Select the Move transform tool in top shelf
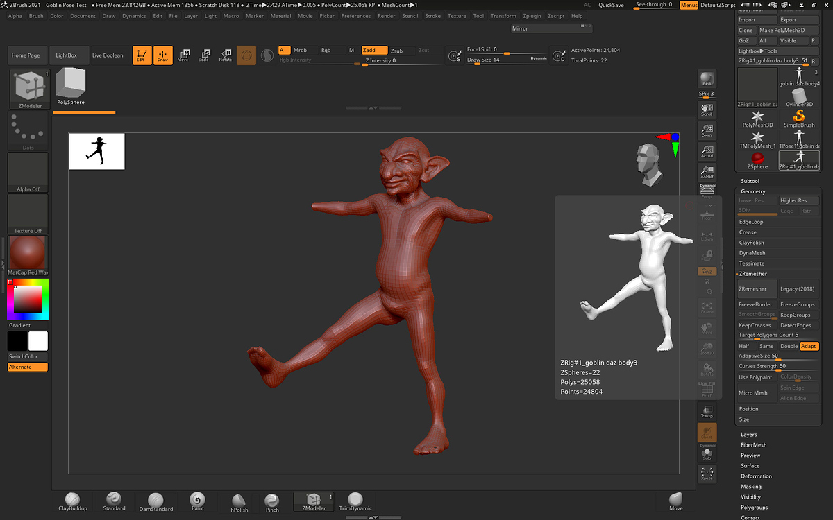Screen dimensions: 833x520 coord(183,55)
